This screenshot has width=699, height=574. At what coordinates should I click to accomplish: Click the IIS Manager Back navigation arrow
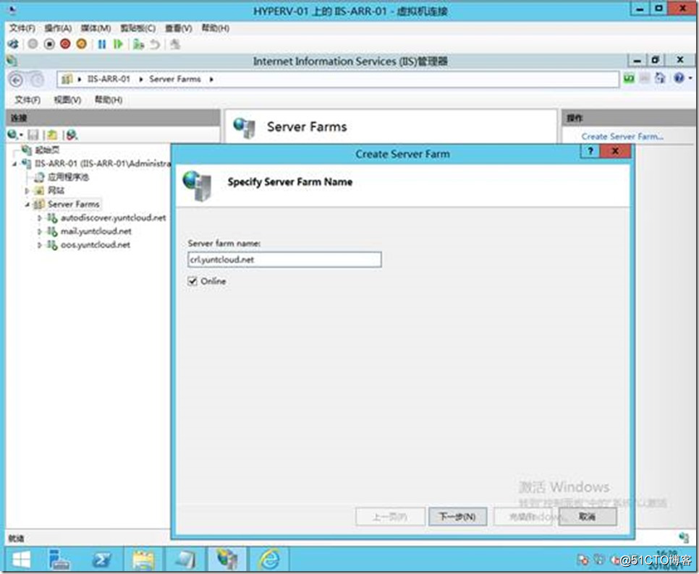[16, 80]
